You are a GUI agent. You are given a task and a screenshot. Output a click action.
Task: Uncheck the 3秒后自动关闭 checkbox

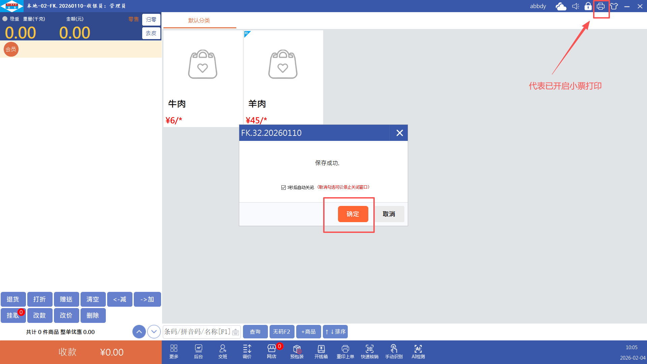[283, 187]
